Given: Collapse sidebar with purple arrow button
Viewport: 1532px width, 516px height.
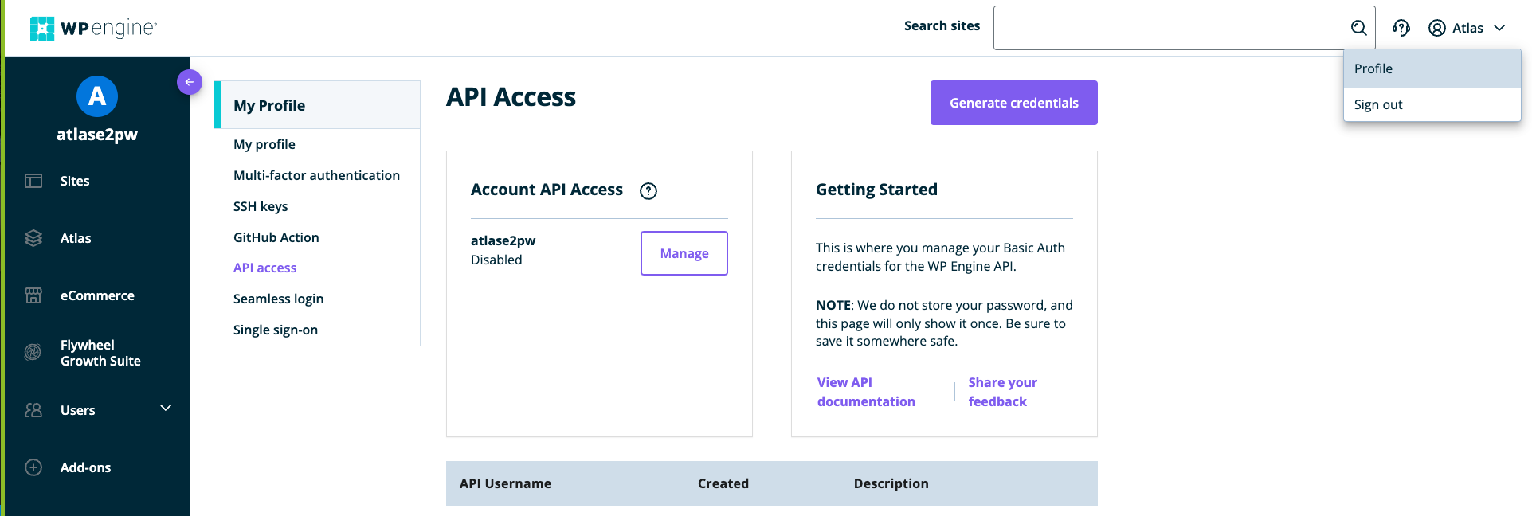Looking at the screenshot, I should [190, 81].
